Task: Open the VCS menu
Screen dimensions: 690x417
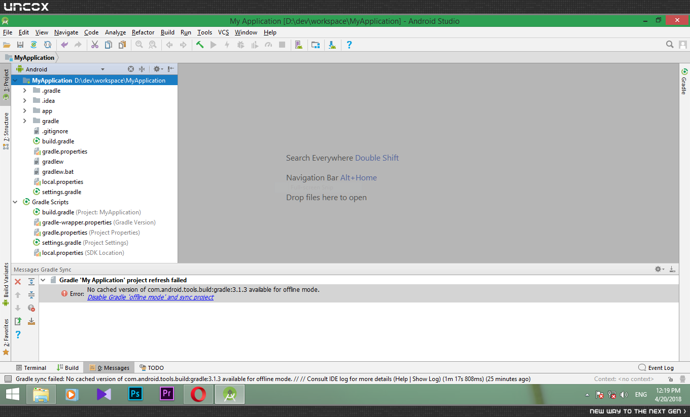Action: [224, 32]
